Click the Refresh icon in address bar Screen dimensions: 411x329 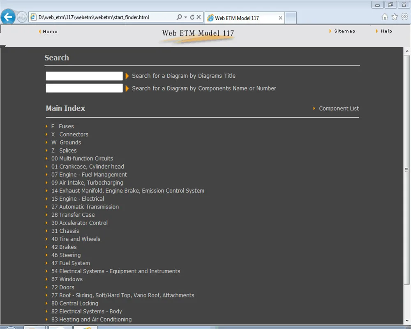192,17
